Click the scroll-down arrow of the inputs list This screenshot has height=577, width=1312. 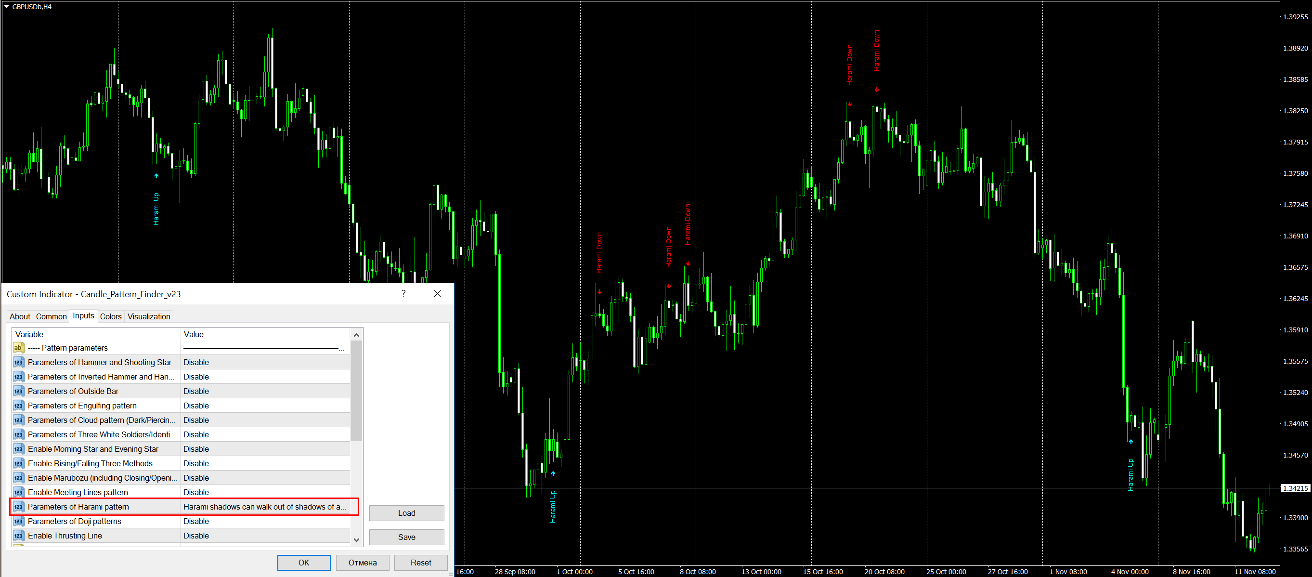point(356,540)
